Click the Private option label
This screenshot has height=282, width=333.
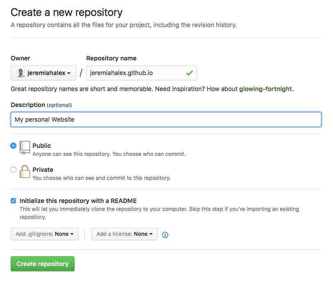pyautogui.click(x=43, y=170)
